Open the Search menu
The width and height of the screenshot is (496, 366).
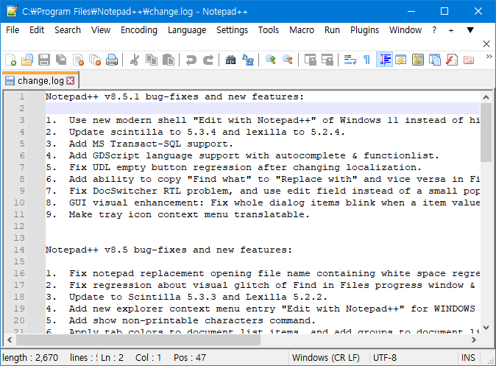(68, 30)
